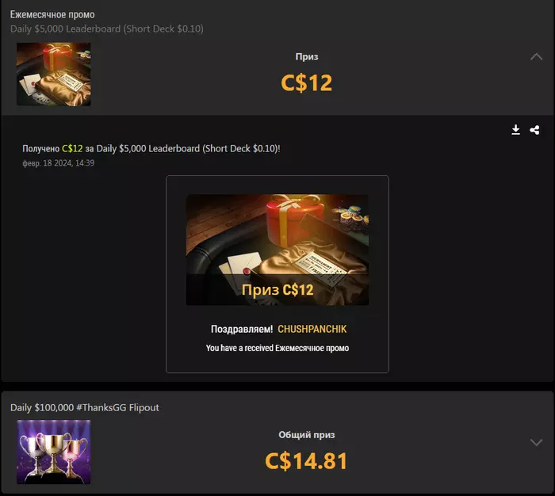Click the Общий приз label
Viewport: 555px width, 496px height.
(x=307, y=435)
